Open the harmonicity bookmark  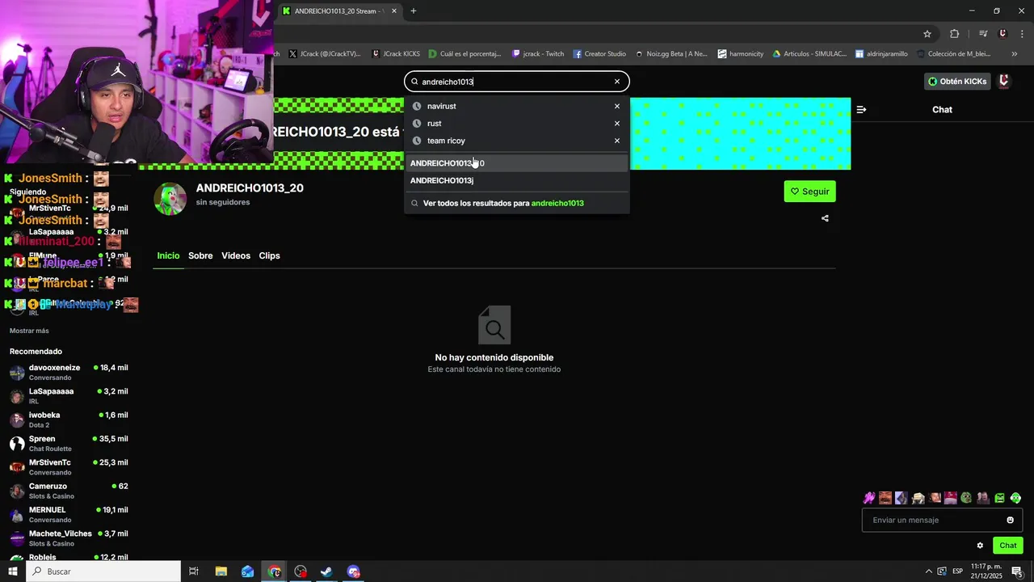pyautogui.click(x=740, y=54)
